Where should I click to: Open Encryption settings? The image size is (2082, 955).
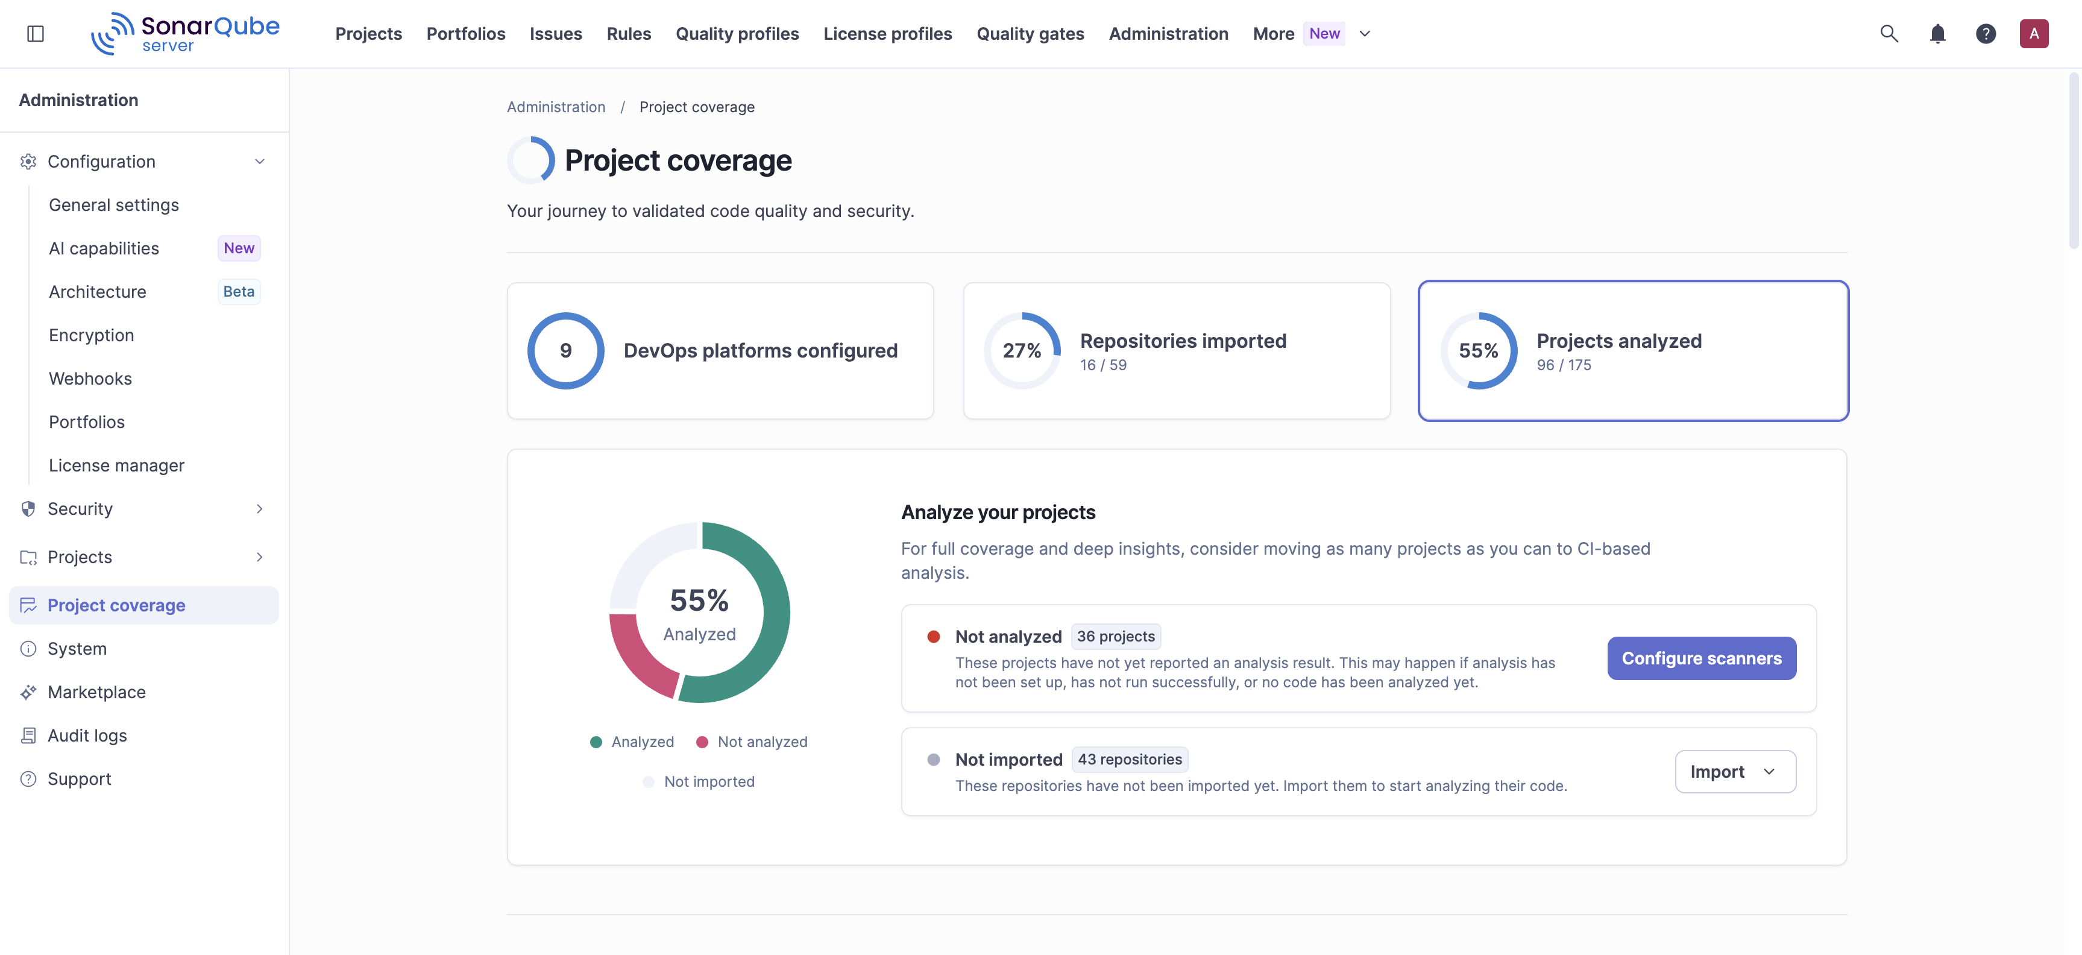[92, 335]
